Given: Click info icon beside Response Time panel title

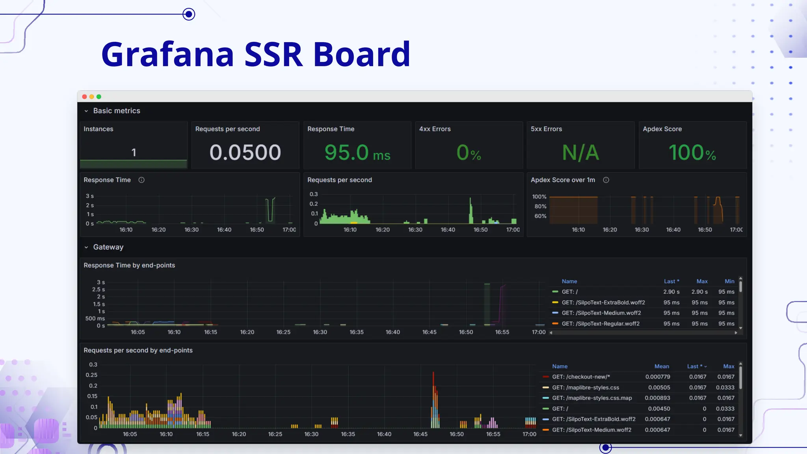Looking at the screenshot, I should [x=141, y=180].
